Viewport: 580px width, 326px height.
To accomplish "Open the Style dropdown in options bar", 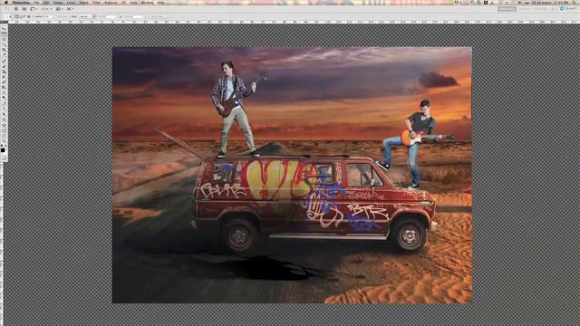I will (x=87, y=16).
